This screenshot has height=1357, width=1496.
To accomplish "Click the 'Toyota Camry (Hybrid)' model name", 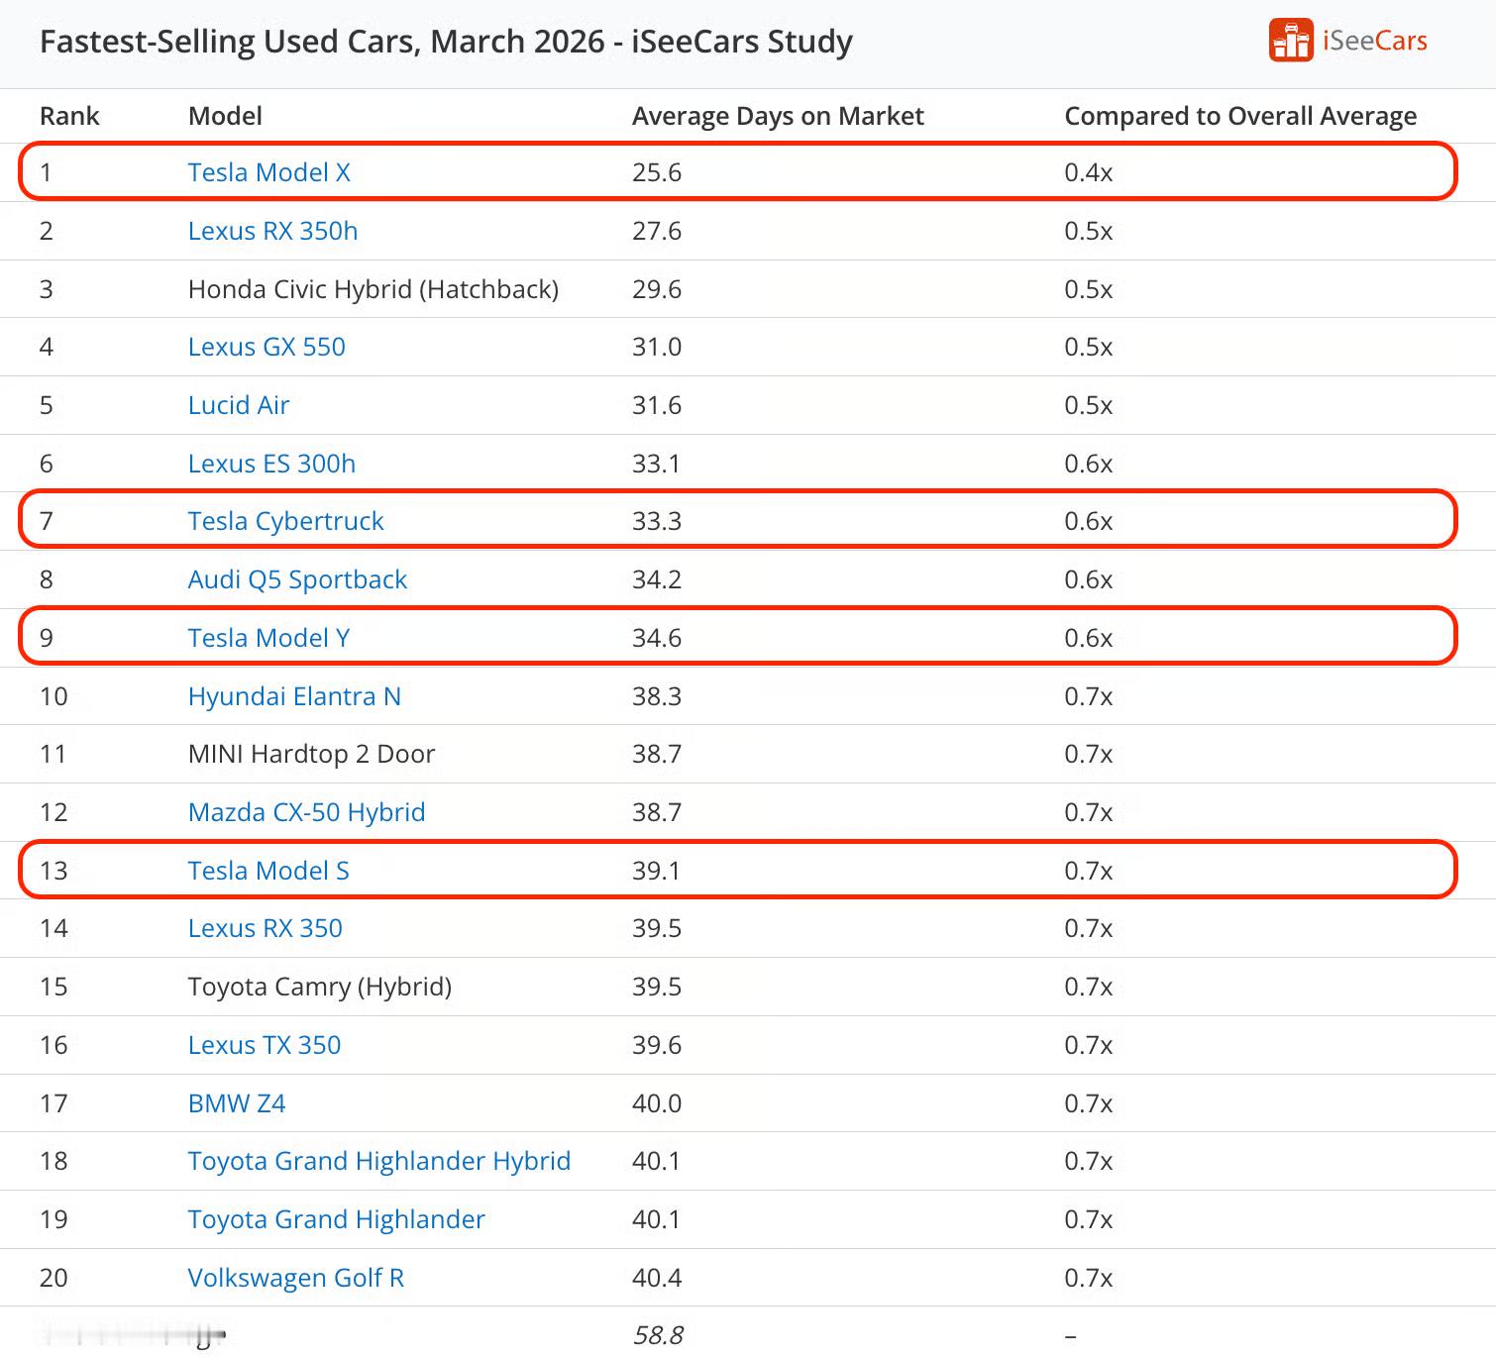I will click(320, 987).
